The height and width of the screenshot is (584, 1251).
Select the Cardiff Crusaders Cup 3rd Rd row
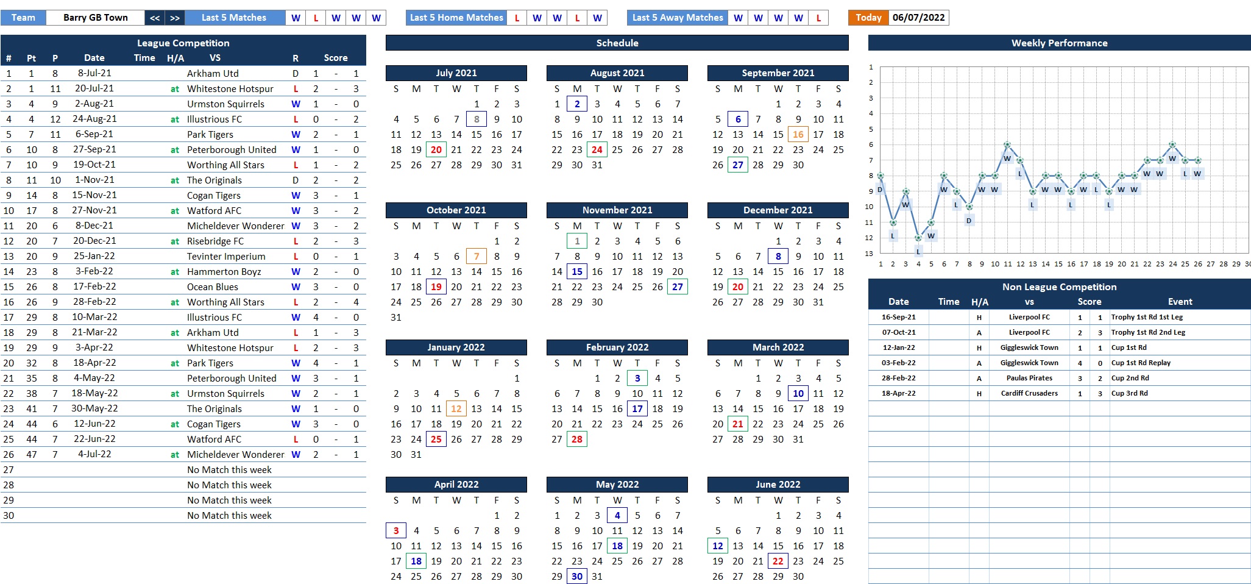pos(1029,393)
